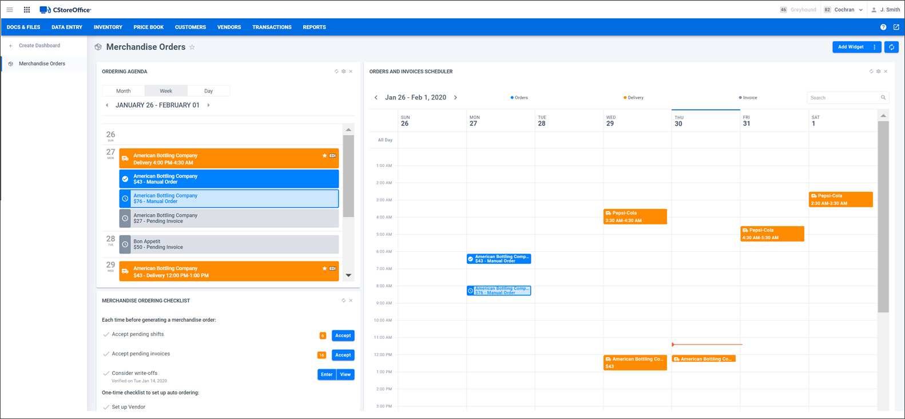Click agenda list scroll down arrow
Image resolution: width=905 pixels, height=419 pixels.
(x=348, y=275)
